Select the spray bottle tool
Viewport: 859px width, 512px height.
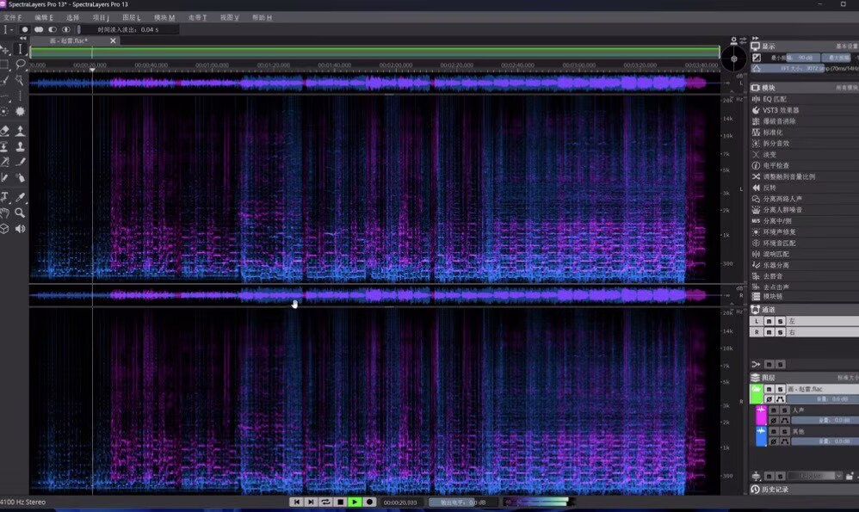(21, 178)
